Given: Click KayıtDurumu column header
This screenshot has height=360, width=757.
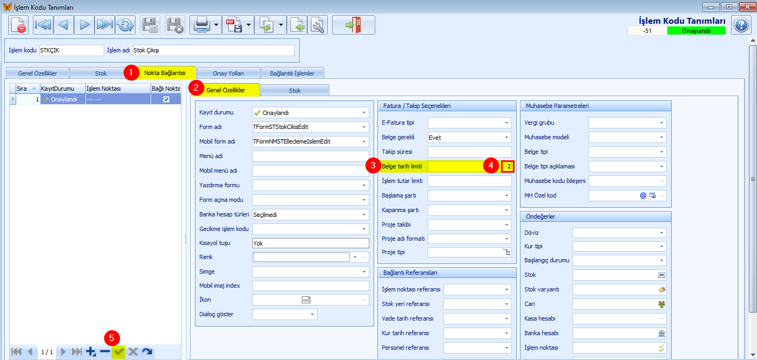Looking at the screenshot, I should tap(63, 88).
